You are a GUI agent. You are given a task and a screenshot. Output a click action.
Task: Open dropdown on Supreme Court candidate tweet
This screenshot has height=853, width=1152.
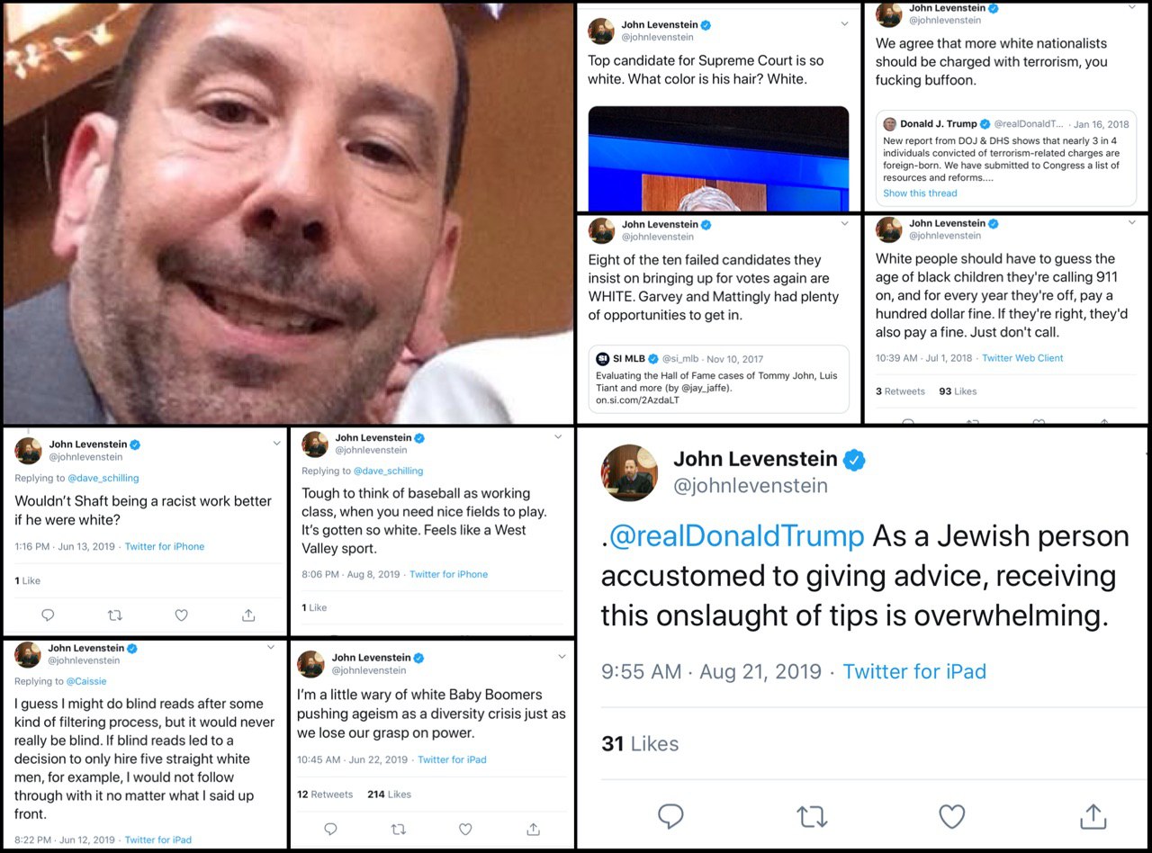(x=844, y=24)
